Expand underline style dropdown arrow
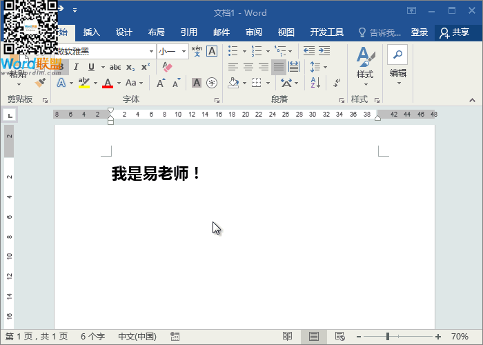This screenshot has height=345, width=483. tap(103, 67)
